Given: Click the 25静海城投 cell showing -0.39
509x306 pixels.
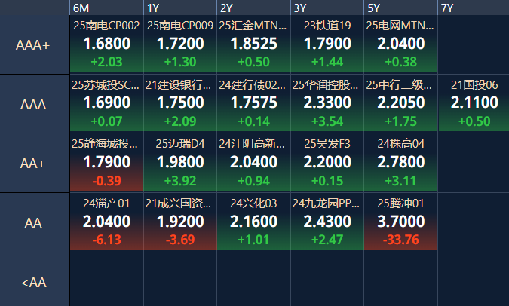Looking at the screenshot, I should point(106,163).
